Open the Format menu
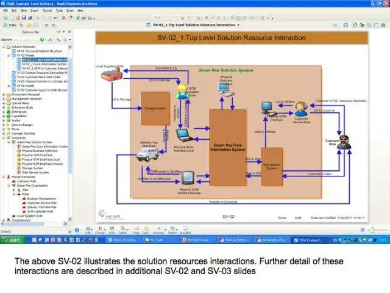 (47, 11)
